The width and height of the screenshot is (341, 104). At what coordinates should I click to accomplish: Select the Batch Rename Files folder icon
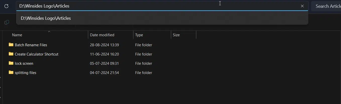(11, 45)
